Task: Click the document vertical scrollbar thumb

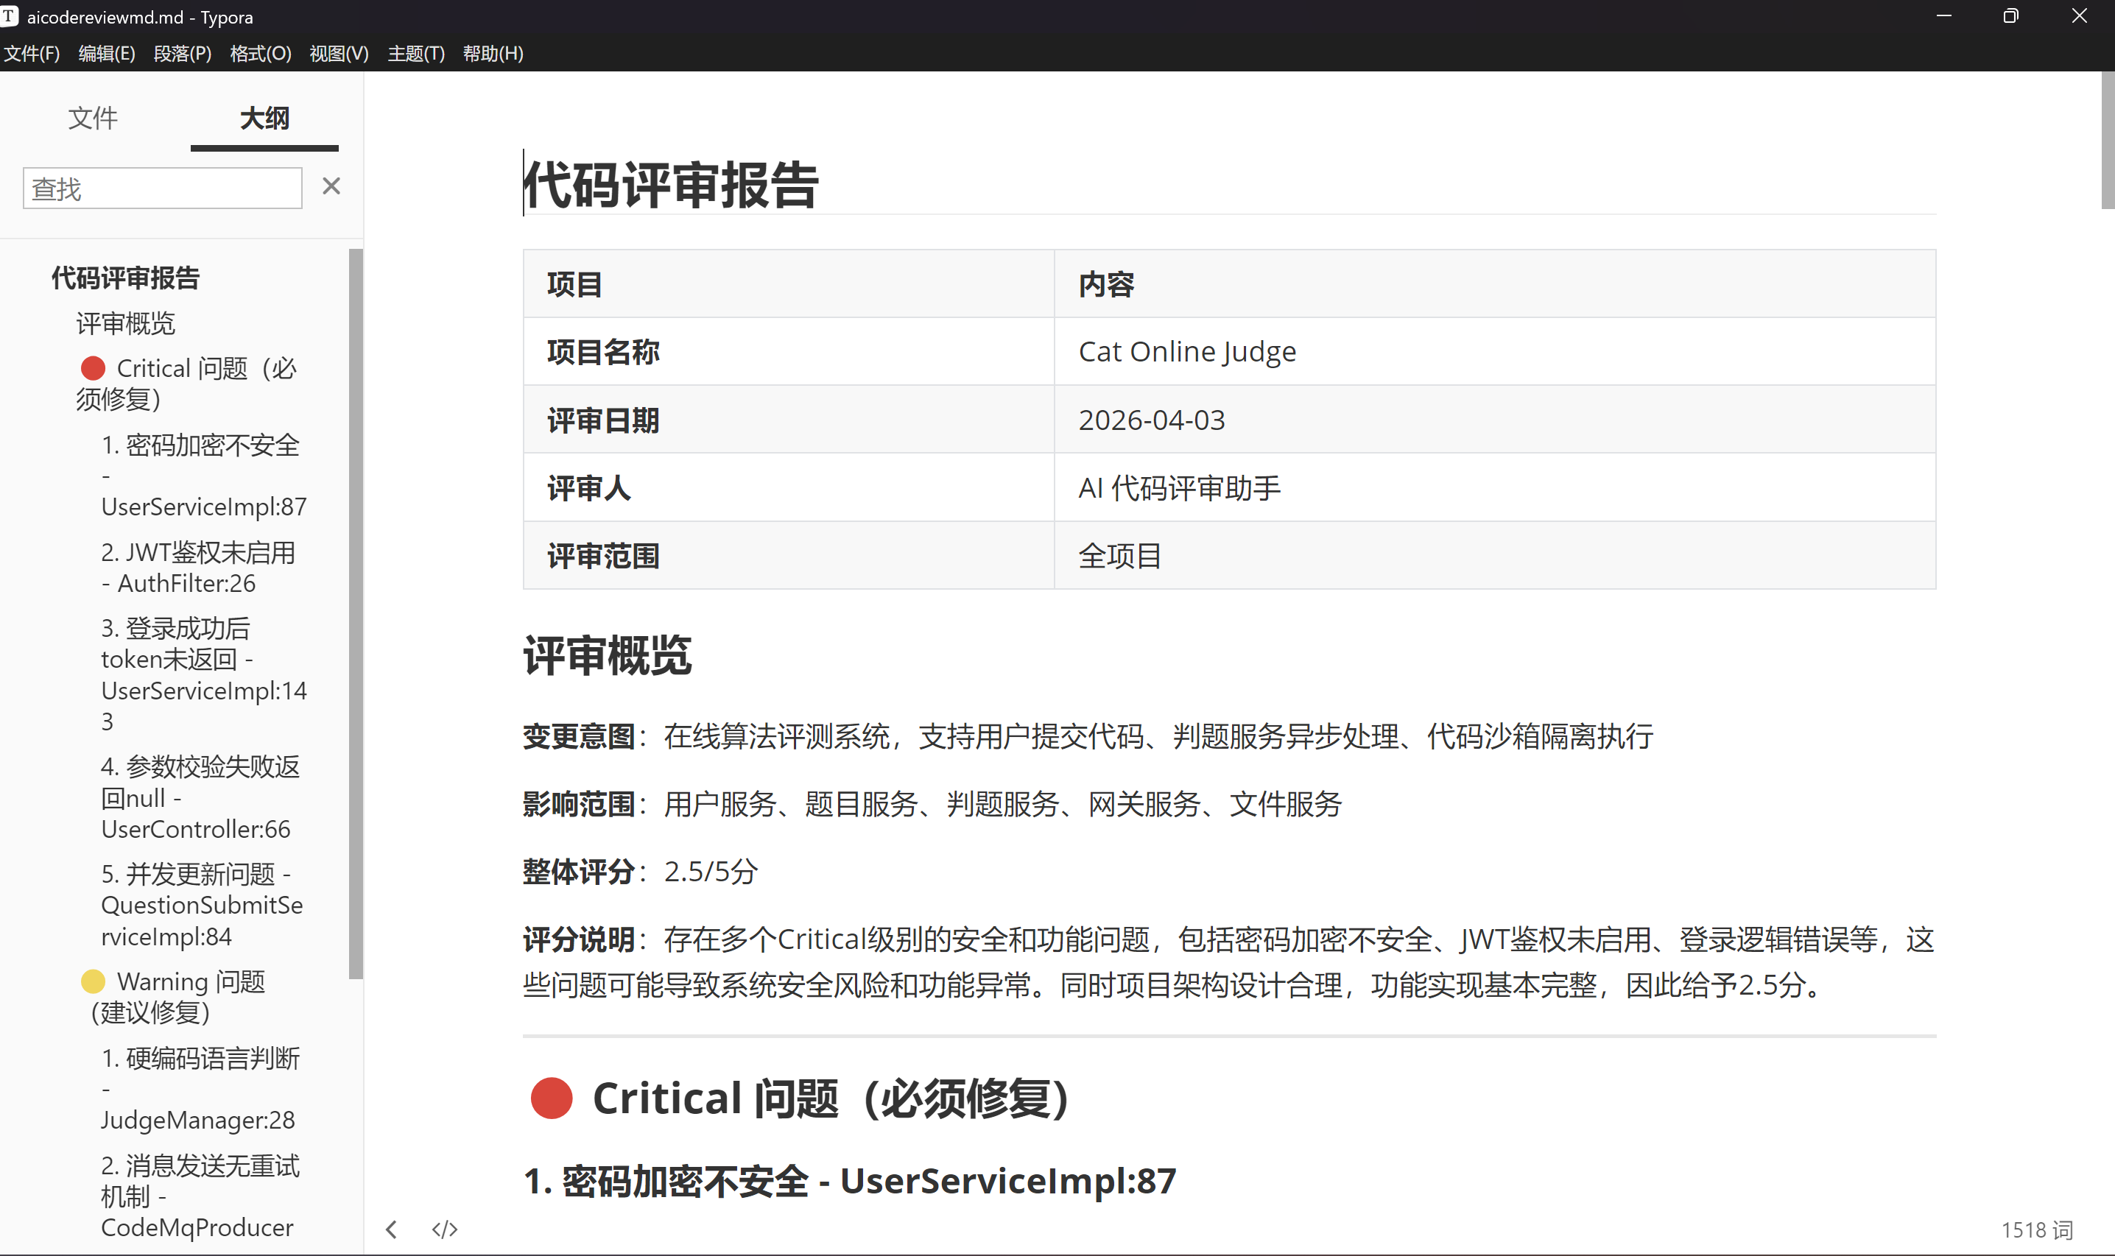Action: pos(2107,140)
